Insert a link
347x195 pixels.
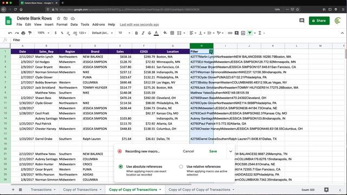click(230, 33)
